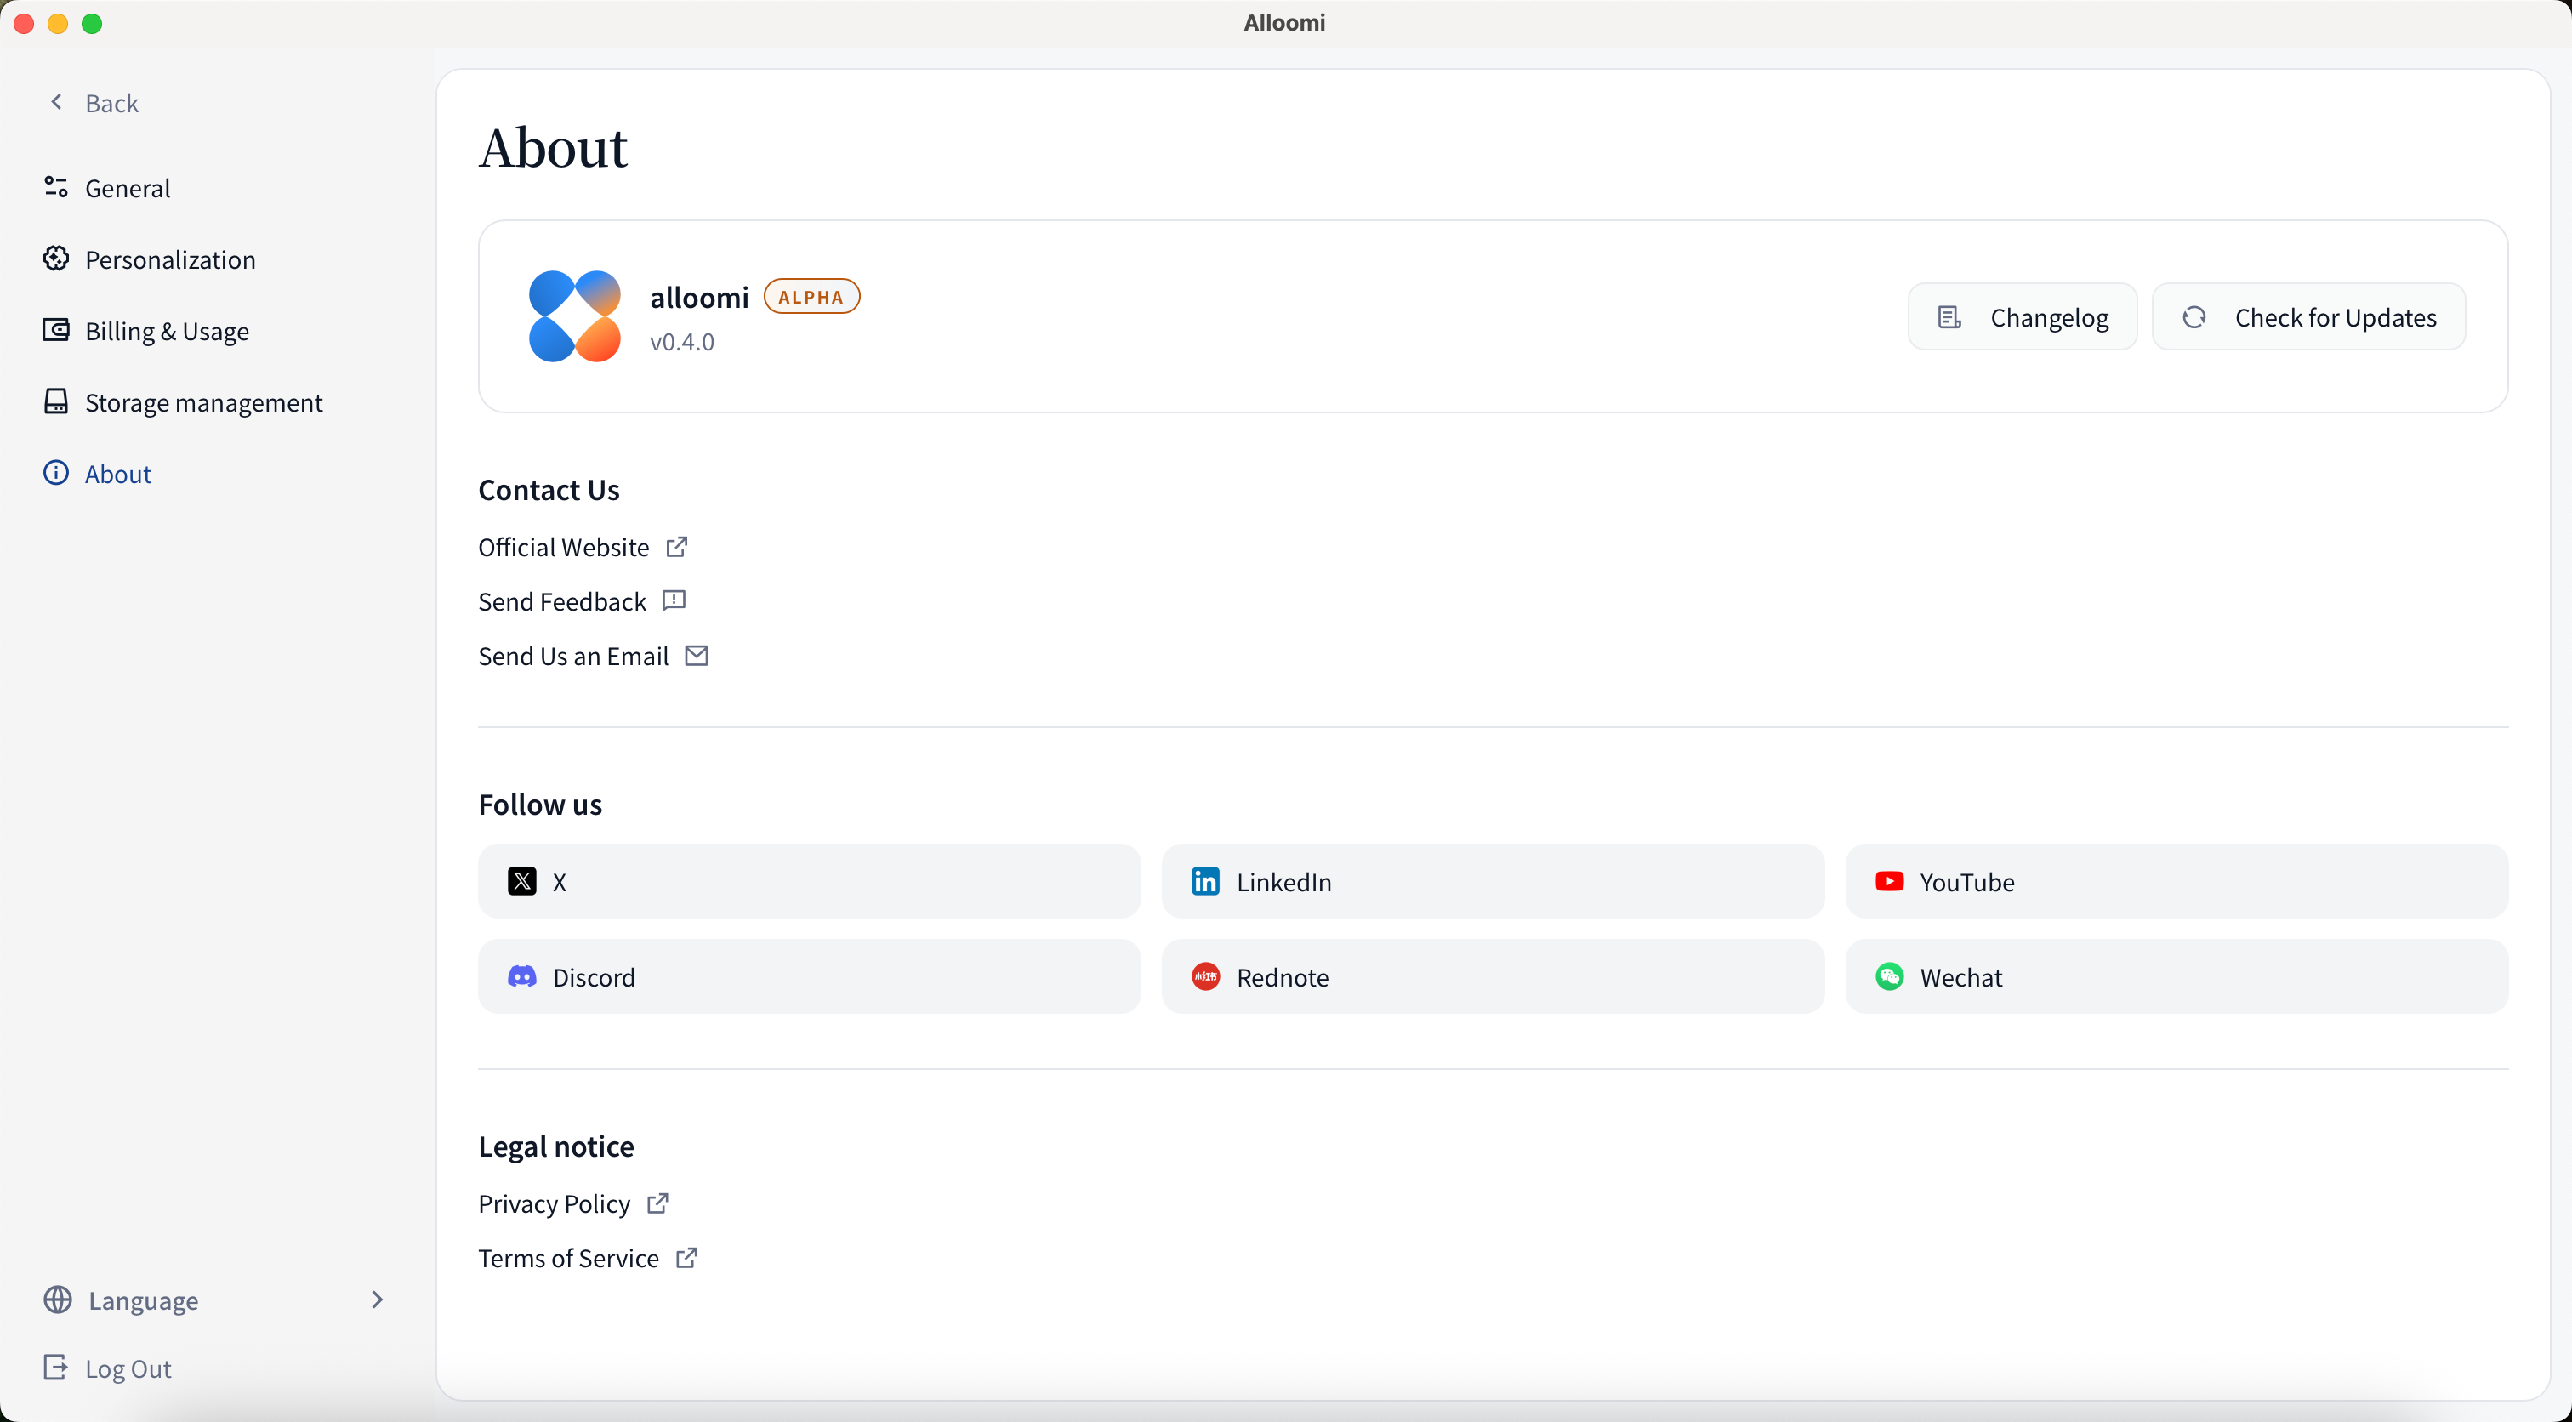This screenshot has height=1422, width=2572.
Task: Open the General settings section
Action: (127, 188)
